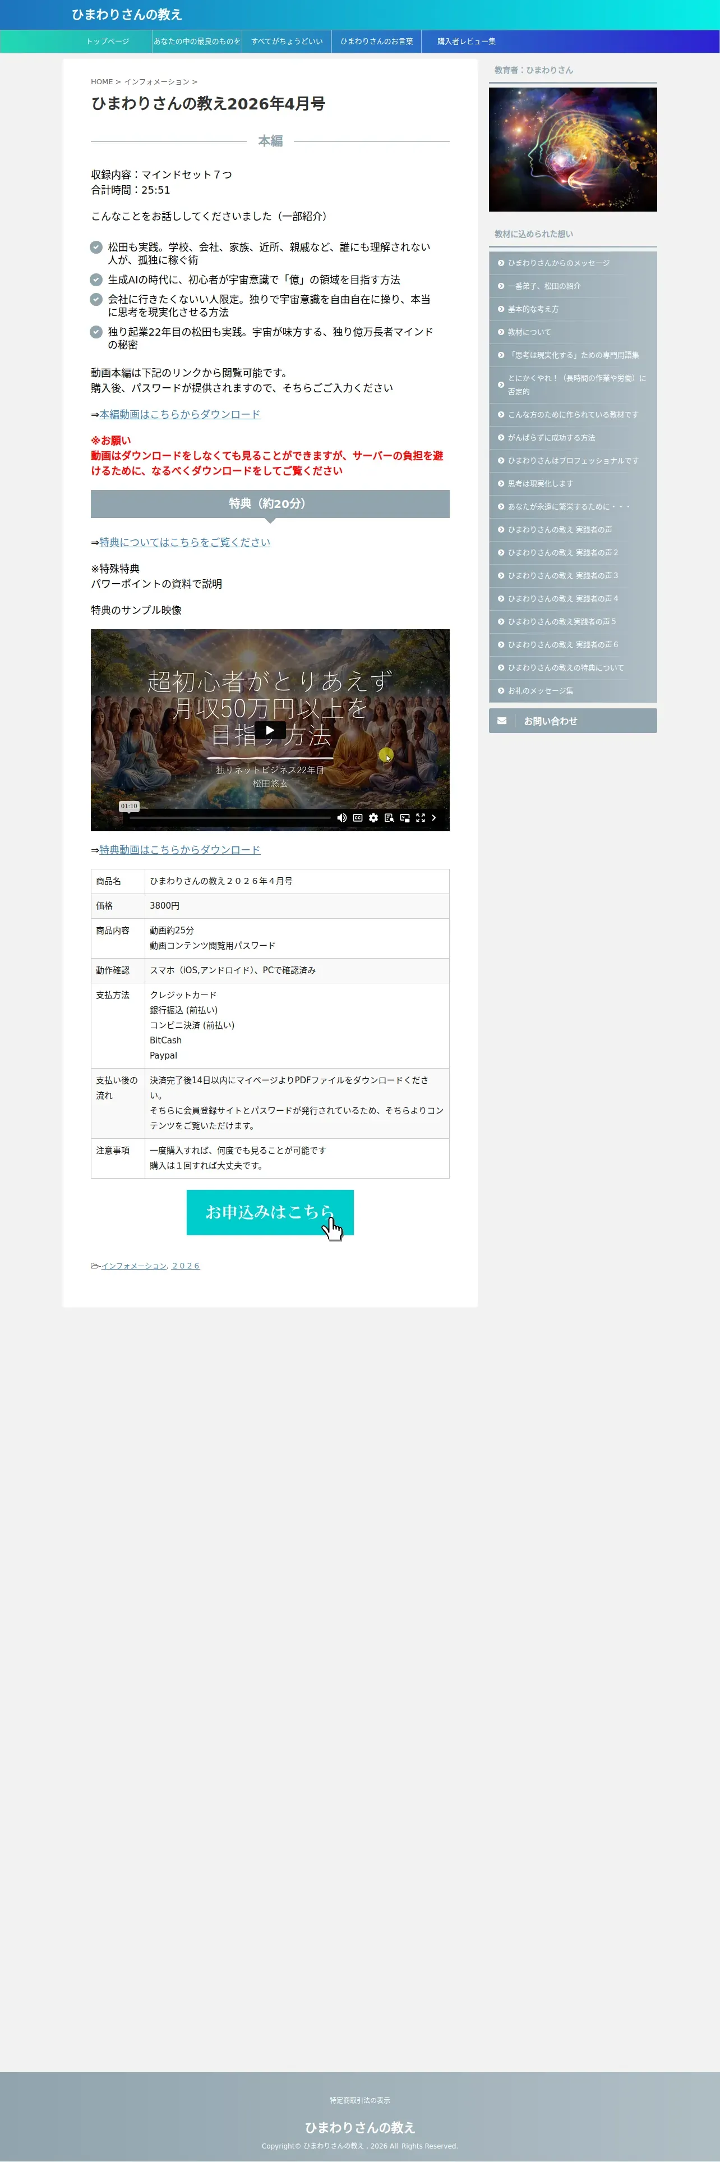Seek on the video progress bar

pos(227,817)
